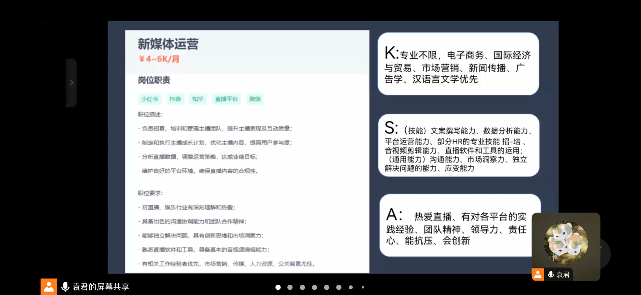This screenshot has width=641, height=295.
Task: Go to the first page indicator dot
Action: [278, 287]
